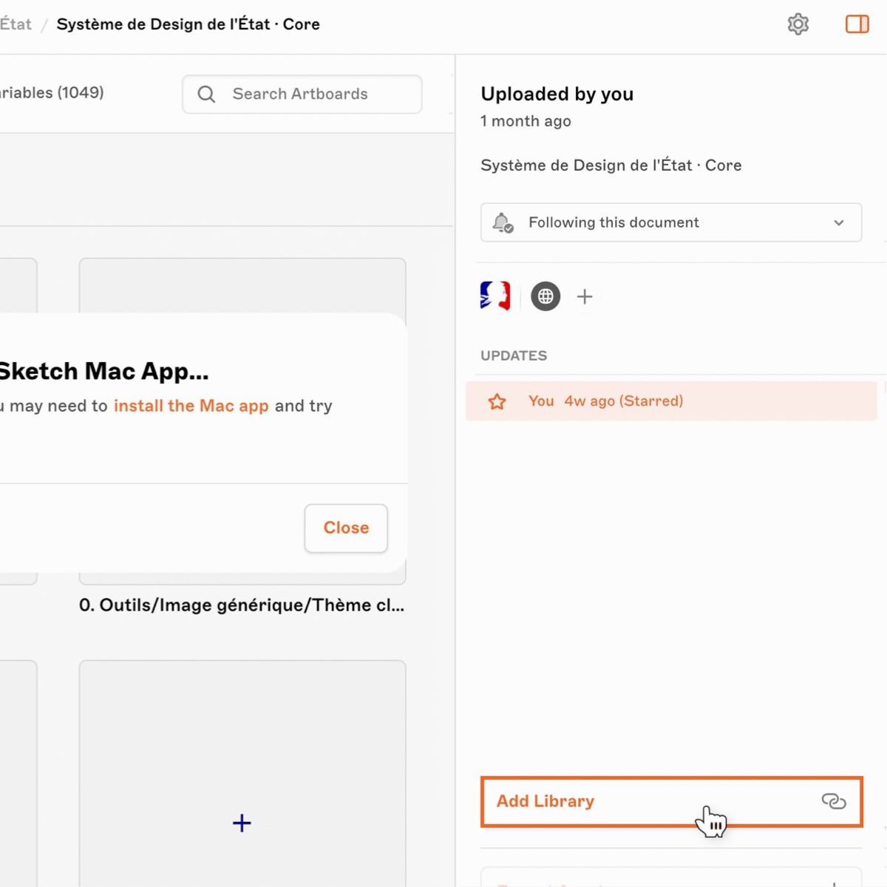Screen dimensions: 887x887
Task: Expand the Following this document dropdown
Action: tap(670, 222)
